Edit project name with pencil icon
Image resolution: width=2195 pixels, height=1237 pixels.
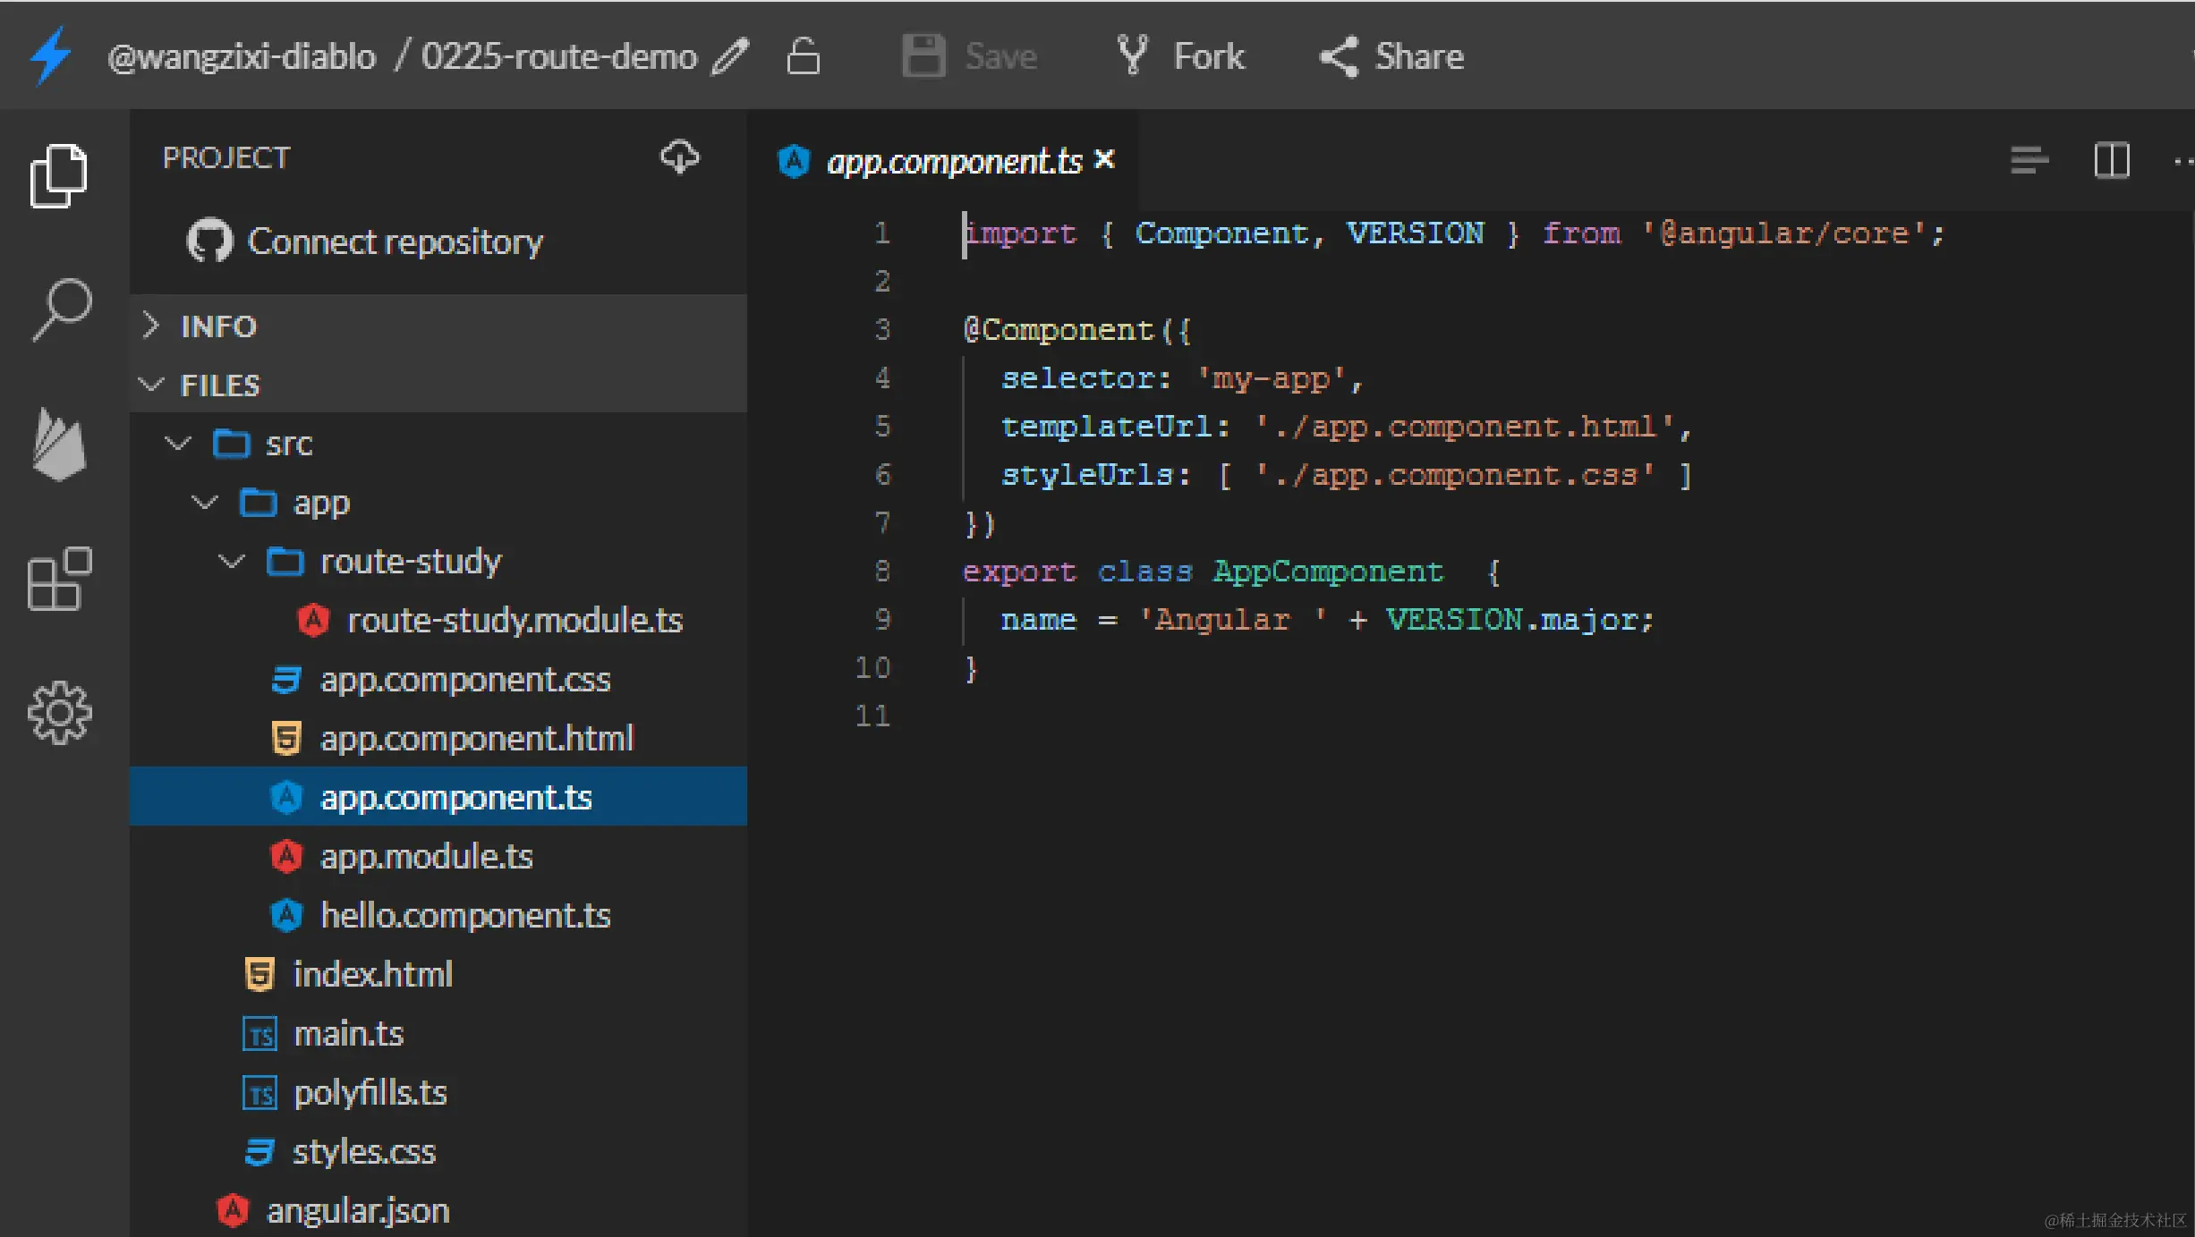(x=730, y=56)
